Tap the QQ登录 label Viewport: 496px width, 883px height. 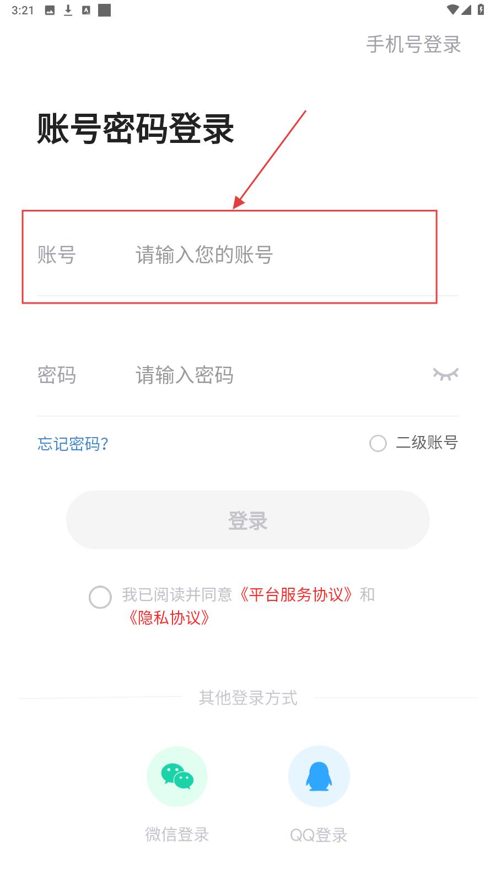319,835
